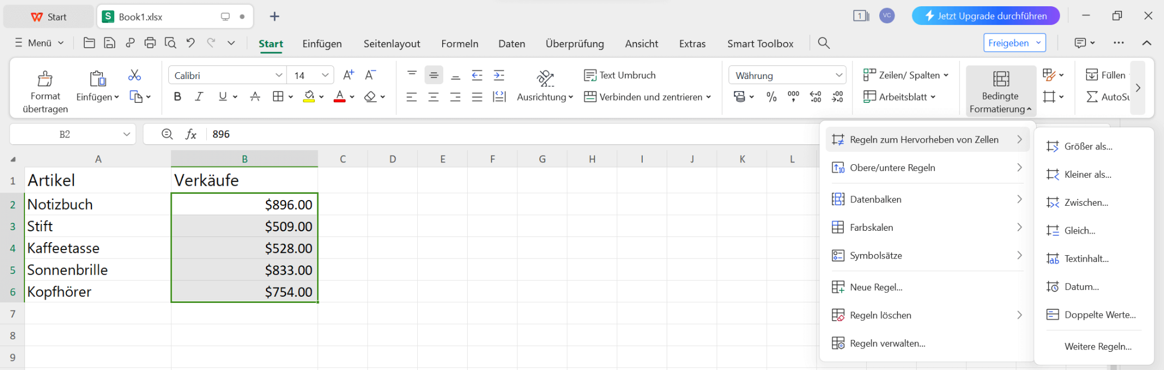Click the insert function fx icon
Screen dimensions: 1164x370
(x=191, y=134)
